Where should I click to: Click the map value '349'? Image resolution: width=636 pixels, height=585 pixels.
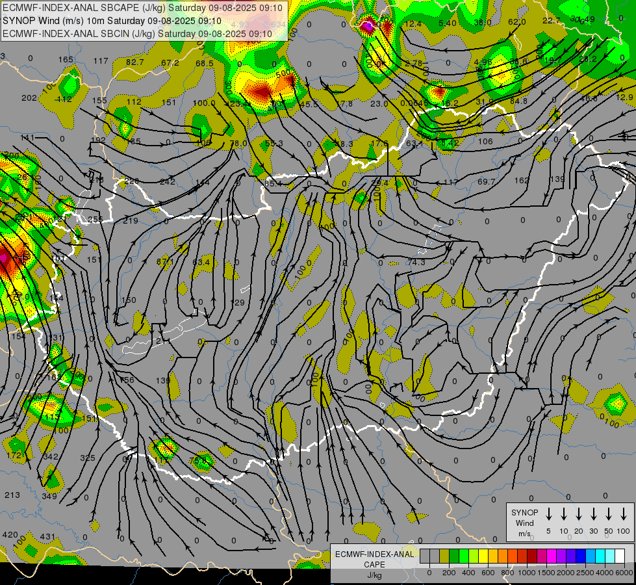pyautogui.click(x=49, y=496)
